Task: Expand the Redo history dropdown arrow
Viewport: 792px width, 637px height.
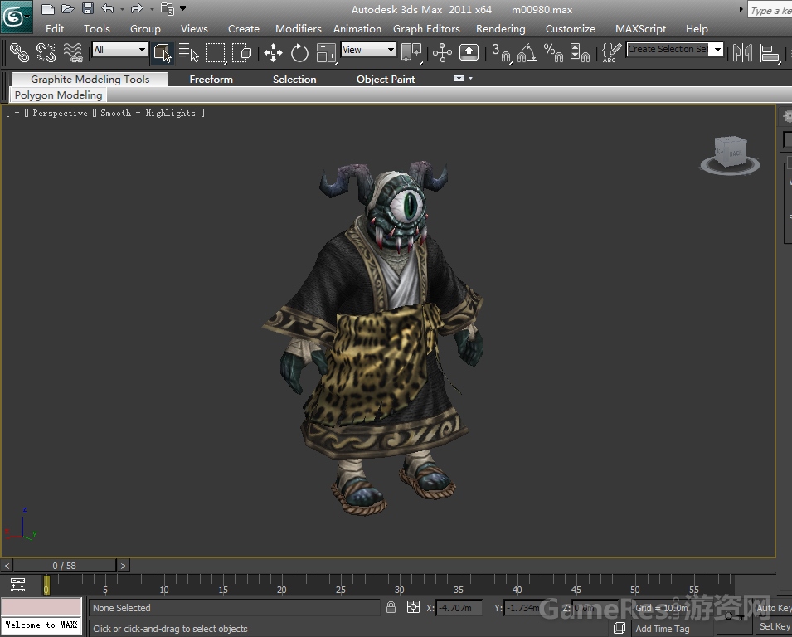Action: (152, 9)
